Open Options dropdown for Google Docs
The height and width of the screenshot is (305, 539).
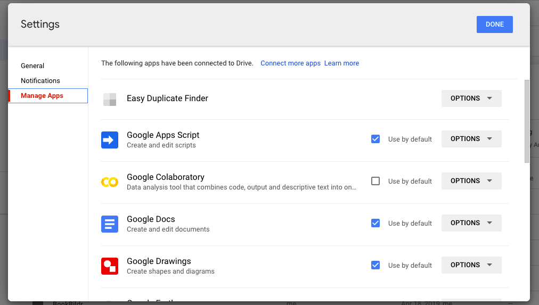(x=471, y=223)
